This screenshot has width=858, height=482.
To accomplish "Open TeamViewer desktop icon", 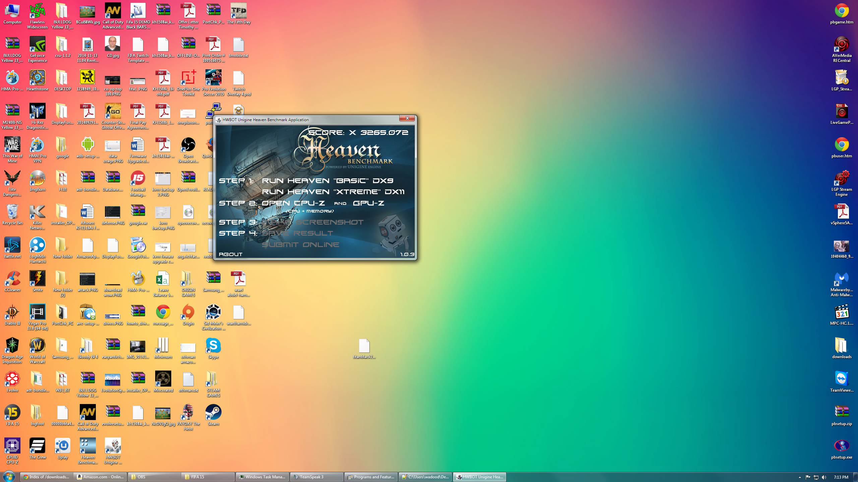I will click(842, 382).
